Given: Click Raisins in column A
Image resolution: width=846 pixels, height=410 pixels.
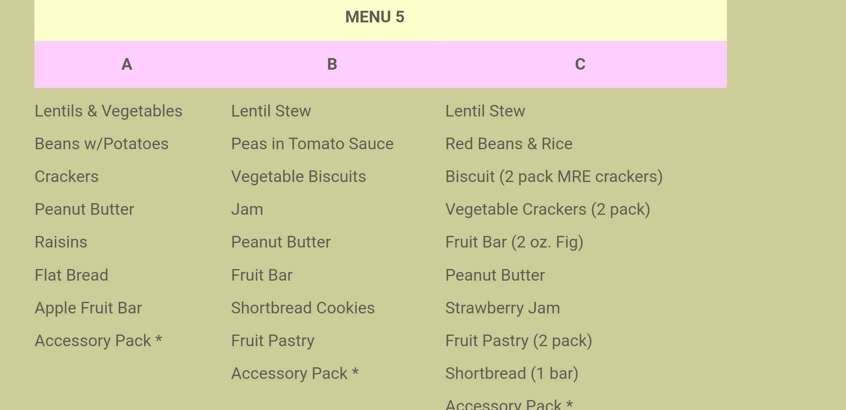Looking at the screenshot, I should tap(61, 242).
